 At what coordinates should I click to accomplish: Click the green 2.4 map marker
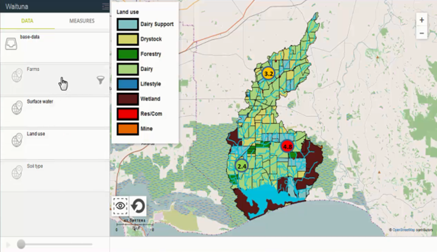(242, 165)
